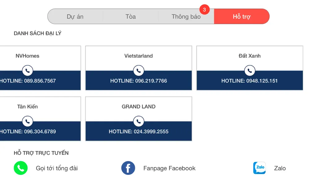Image resolution: width=317 pixels, height=178 pixels.
Task: Open the Facebook logo icon
Action: pos(128,168)
